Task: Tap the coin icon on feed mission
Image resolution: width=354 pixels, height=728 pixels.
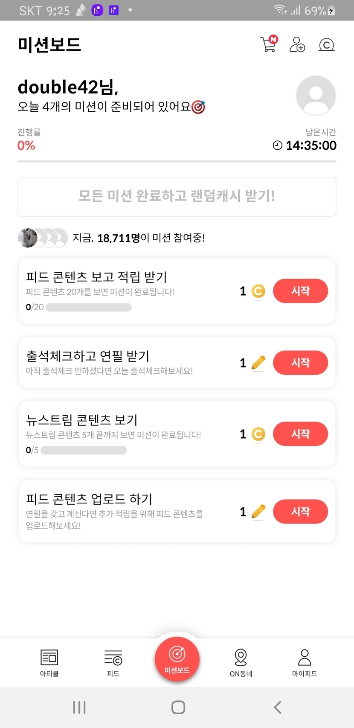Action: [x=258, y=291]
